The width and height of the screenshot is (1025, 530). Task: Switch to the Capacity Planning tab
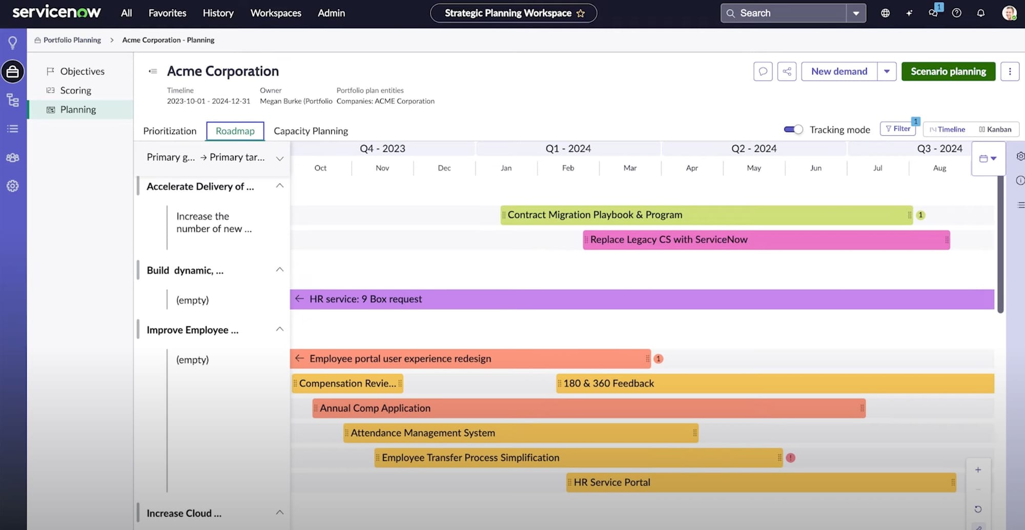311,131
